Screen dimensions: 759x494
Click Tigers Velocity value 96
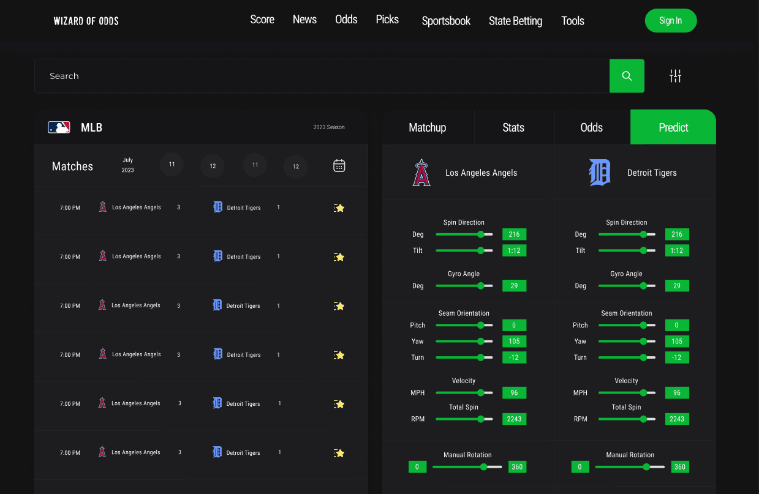point(676,393)
